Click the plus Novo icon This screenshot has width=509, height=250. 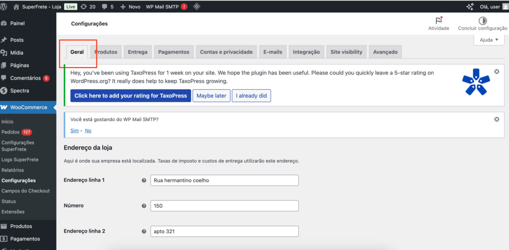[123, 6]
